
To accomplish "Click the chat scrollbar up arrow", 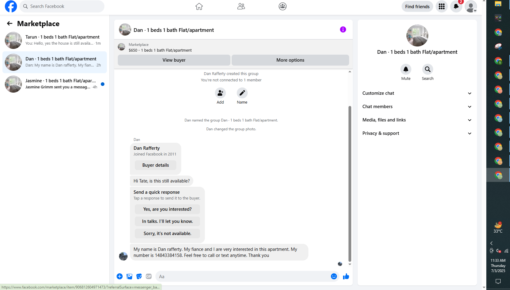I will (x=350, y=72).
